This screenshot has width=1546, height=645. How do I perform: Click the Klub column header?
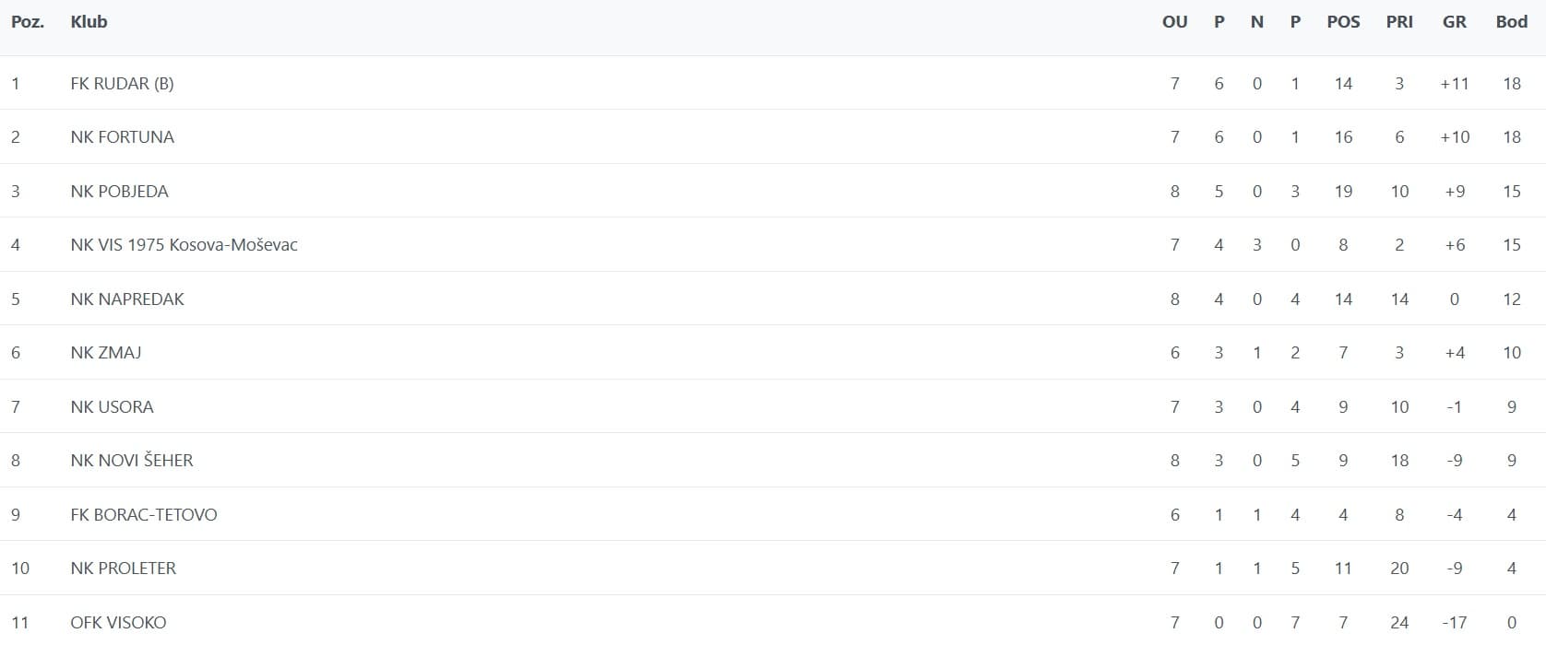[89, 22]
